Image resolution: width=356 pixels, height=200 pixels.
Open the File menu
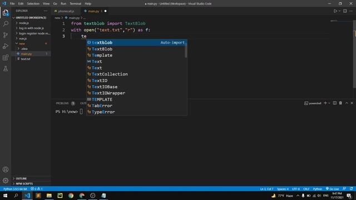tap(12, 4)
